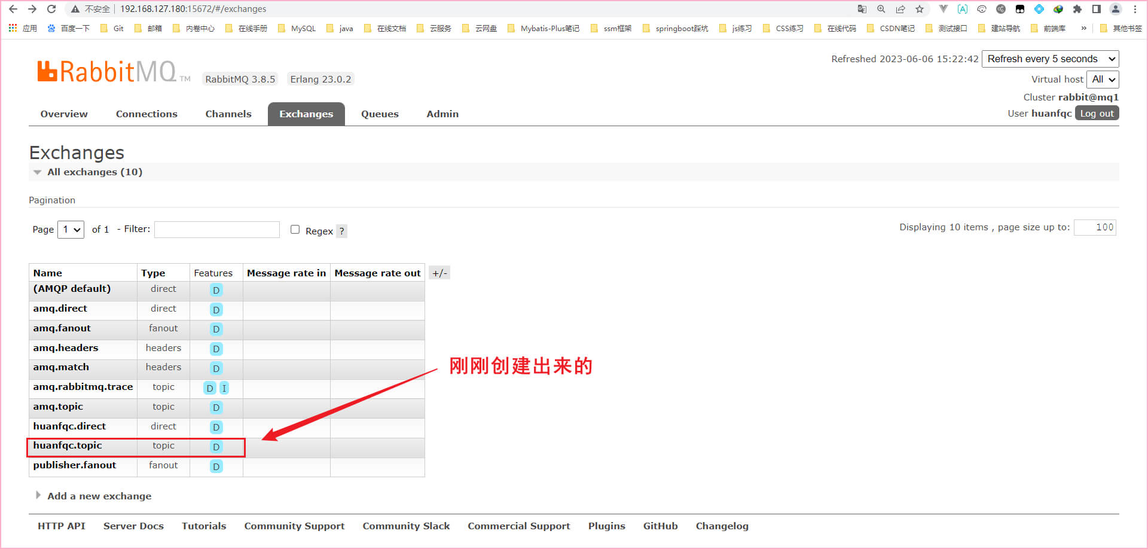Viewport: 1148px width, 549px height.
Task: Open the Chrome profile avatar
Action: (x=1116, y=9)
